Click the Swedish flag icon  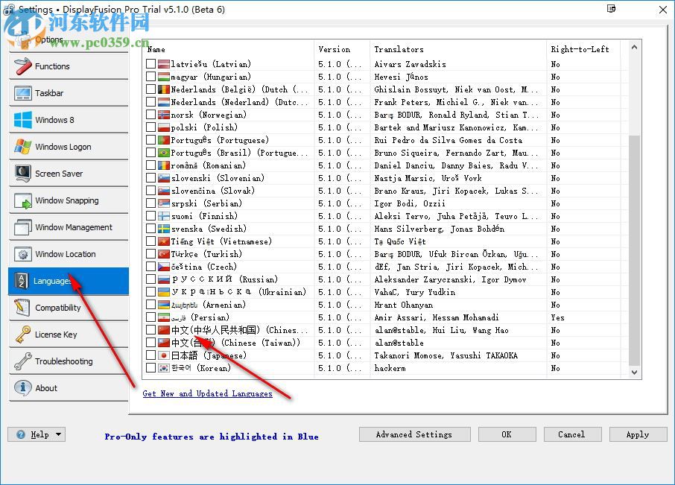pos(164,229)
